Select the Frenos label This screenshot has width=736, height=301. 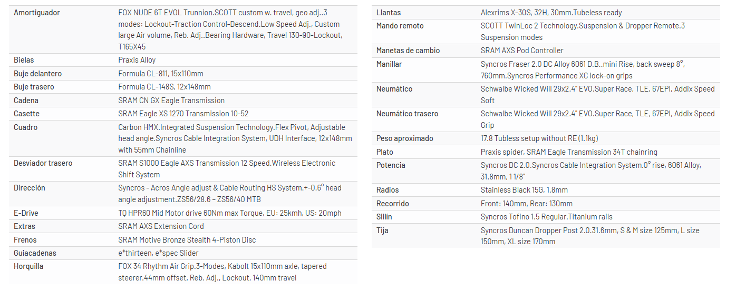click(x=25, y=240)
